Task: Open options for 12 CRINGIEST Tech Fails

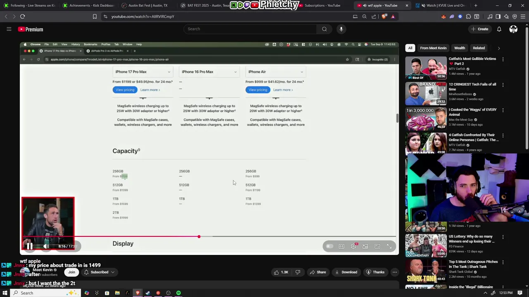Action: (503, 85)
